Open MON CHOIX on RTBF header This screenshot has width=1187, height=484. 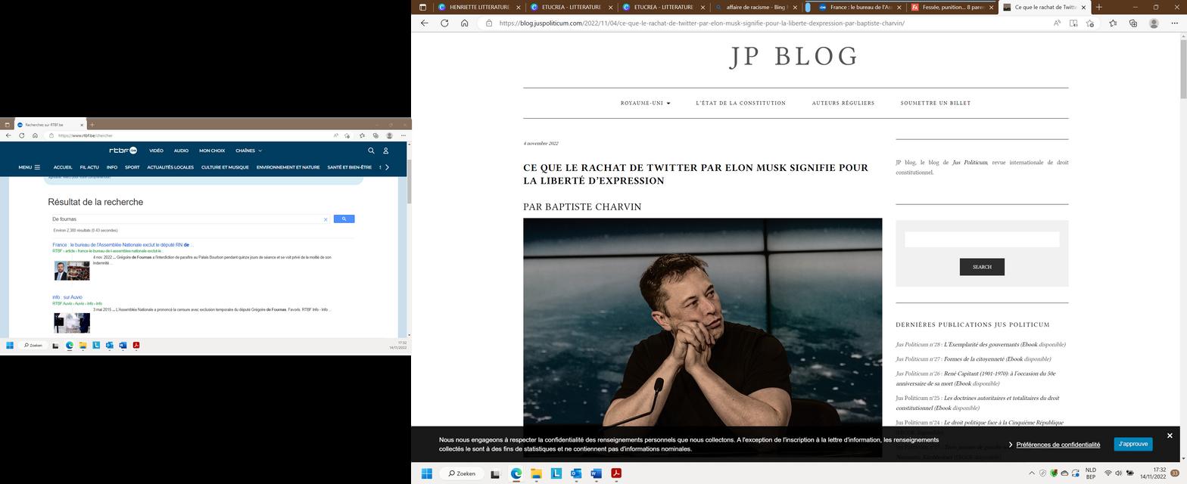click(212, 150)
